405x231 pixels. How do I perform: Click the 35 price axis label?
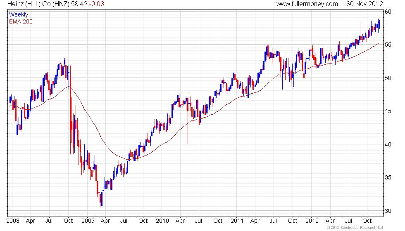(388, 177)
